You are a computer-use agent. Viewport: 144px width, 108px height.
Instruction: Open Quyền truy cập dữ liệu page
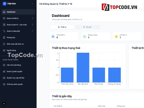coord(18,78)
